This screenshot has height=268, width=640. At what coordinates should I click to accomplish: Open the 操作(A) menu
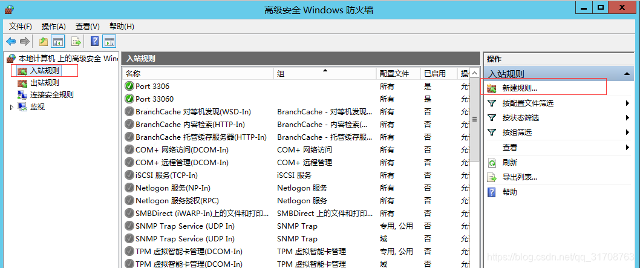53,27
